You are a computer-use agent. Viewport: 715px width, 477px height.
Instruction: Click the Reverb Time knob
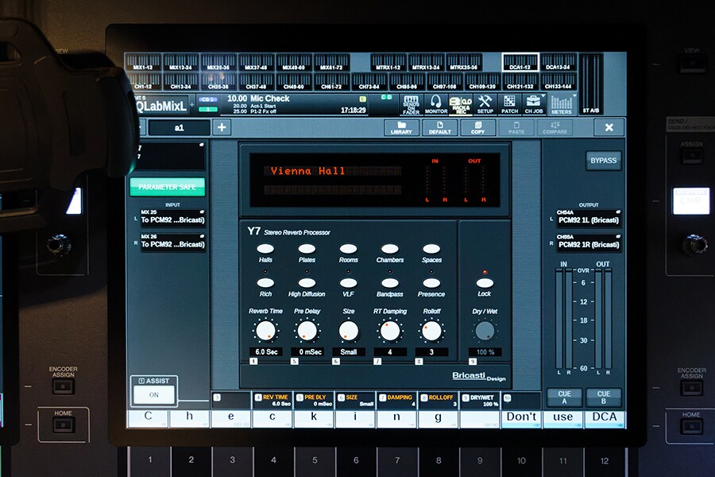(x=265, y=330)
